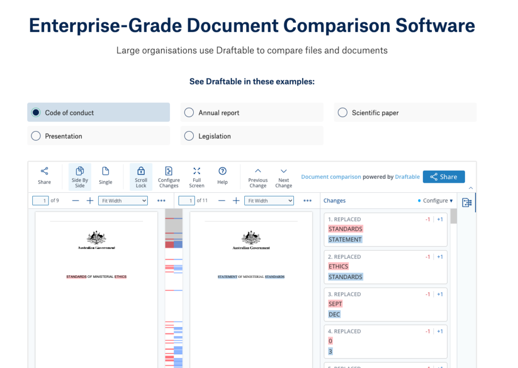Select the Presentation example
This screenshot has height=368, width=518.
point(99,136)
